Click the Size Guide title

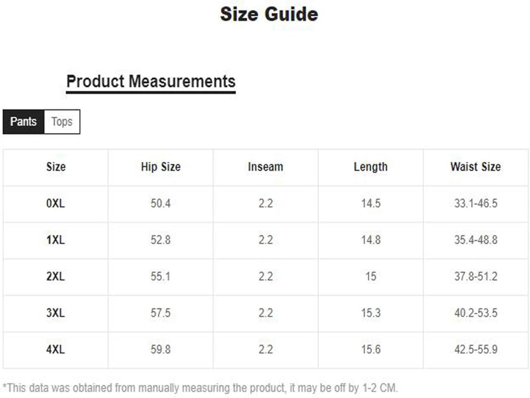tap(269, 14)
